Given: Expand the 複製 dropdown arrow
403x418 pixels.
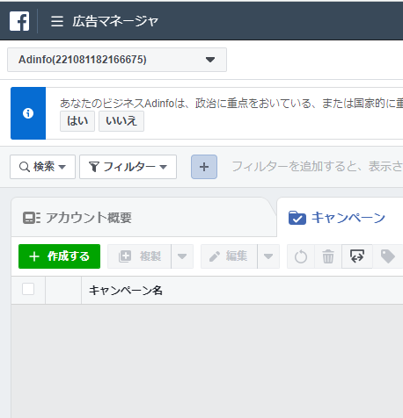Looking at the screenshot, I should click(182, 256).
